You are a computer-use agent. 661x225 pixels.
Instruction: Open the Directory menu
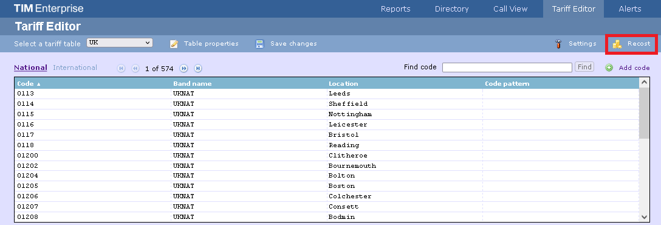click(451, 9)
